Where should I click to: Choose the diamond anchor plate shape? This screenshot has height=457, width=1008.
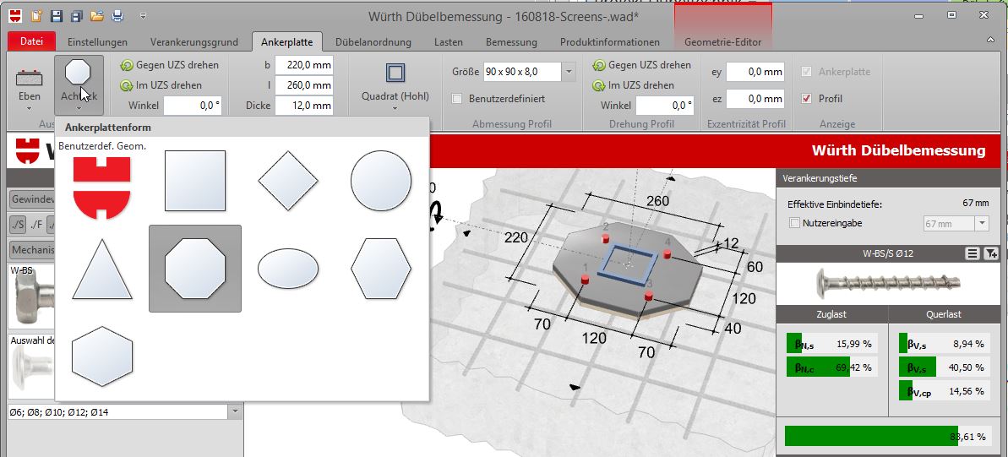(x=288, y=181)
